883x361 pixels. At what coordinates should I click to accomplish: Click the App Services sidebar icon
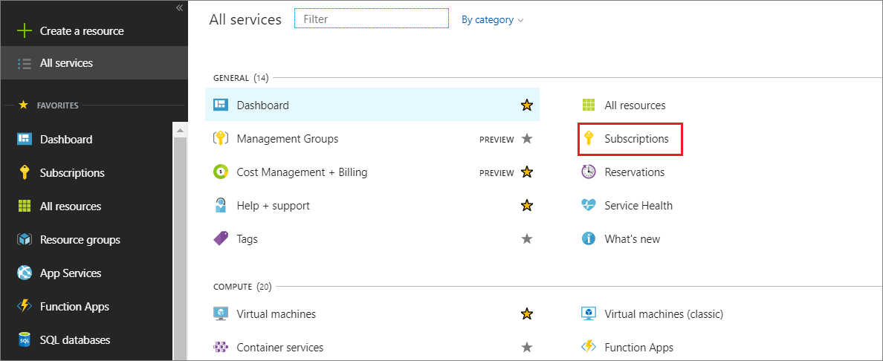pos(25,273)
